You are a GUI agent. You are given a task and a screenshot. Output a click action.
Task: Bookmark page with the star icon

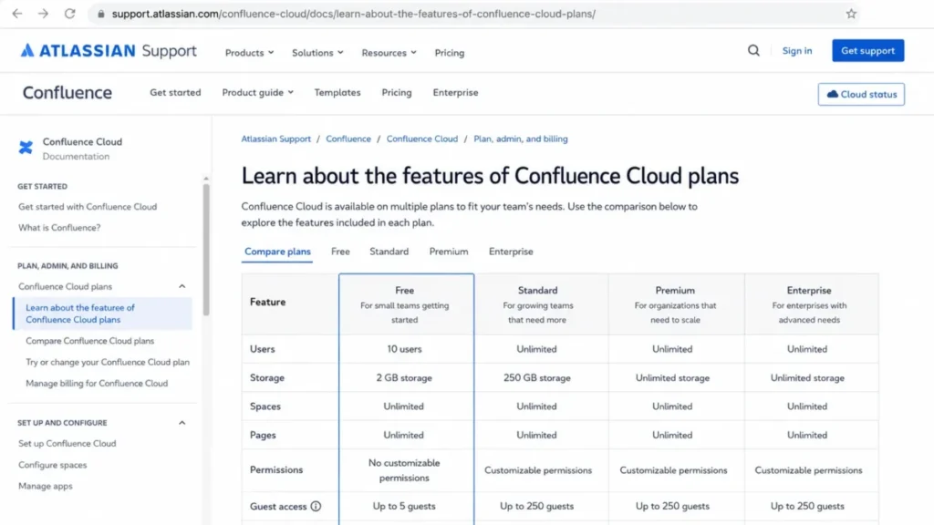click(x=851, y=14)
